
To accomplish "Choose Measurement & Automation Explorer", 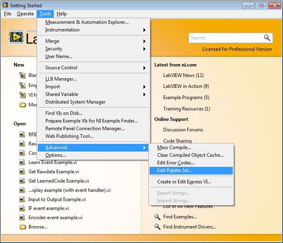I will coord(93,22).
